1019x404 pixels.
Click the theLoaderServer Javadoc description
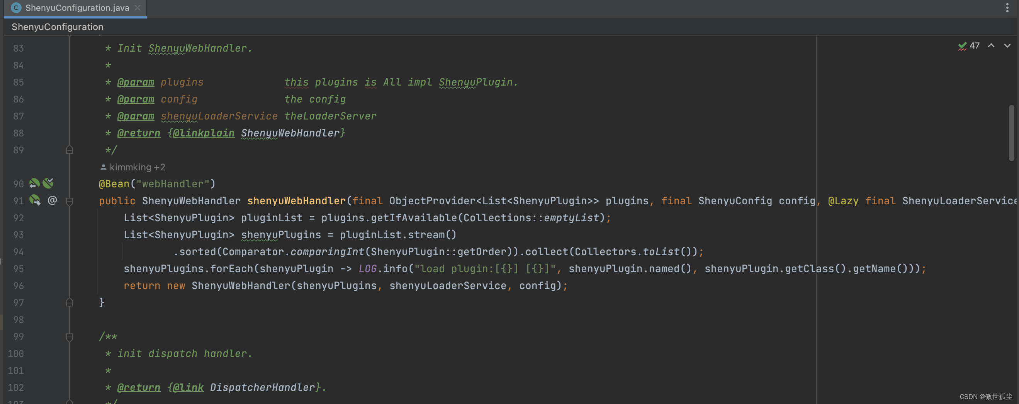coord(330,116)
